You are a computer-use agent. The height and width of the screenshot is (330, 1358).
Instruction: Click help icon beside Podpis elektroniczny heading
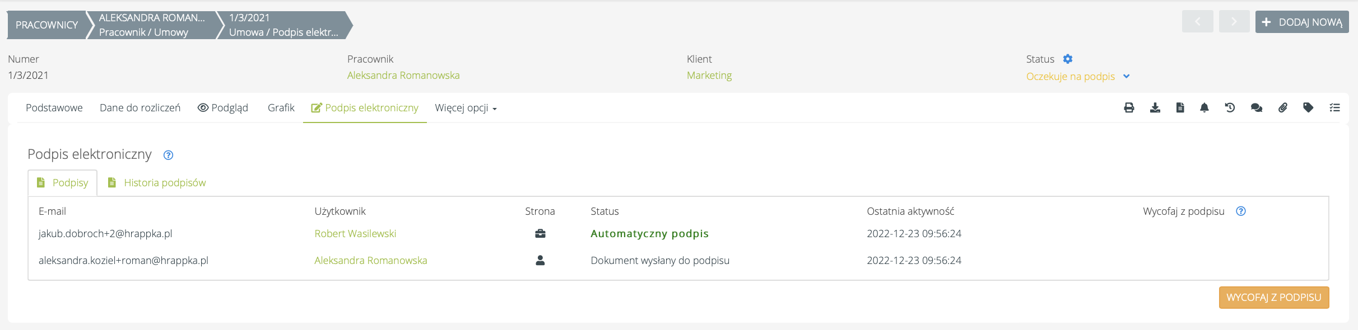168,155
